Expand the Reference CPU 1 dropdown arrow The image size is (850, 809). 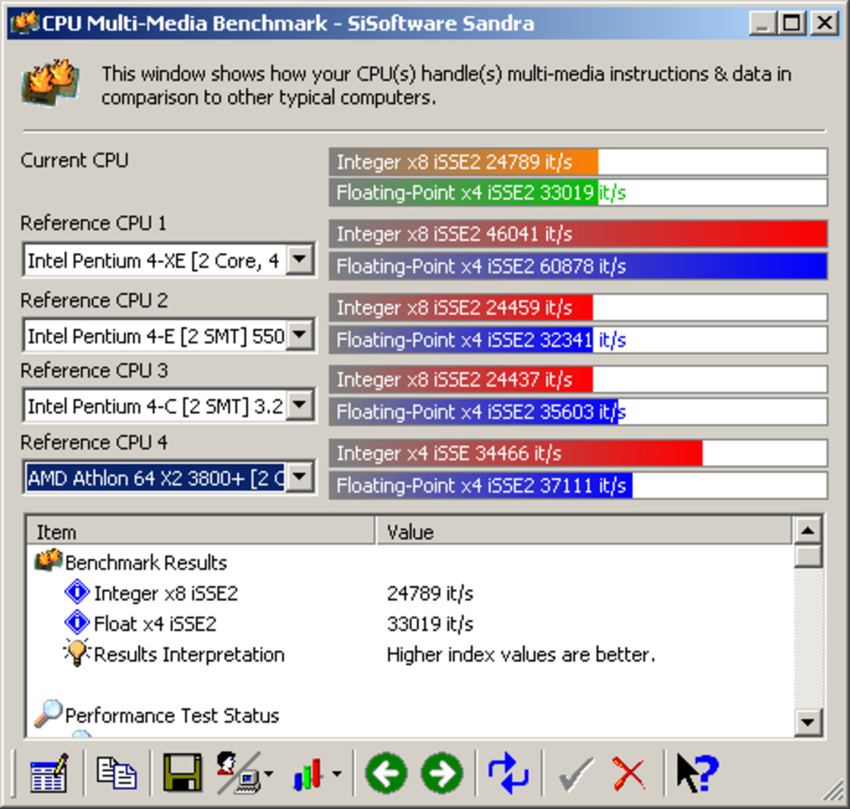[300, 259]
